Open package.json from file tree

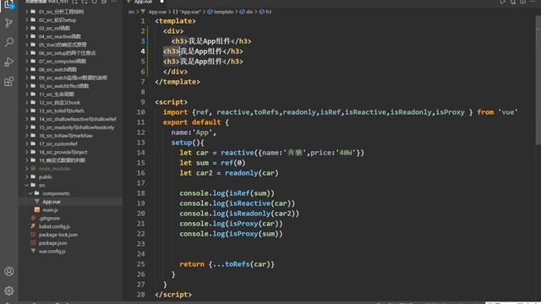point(70,243)
